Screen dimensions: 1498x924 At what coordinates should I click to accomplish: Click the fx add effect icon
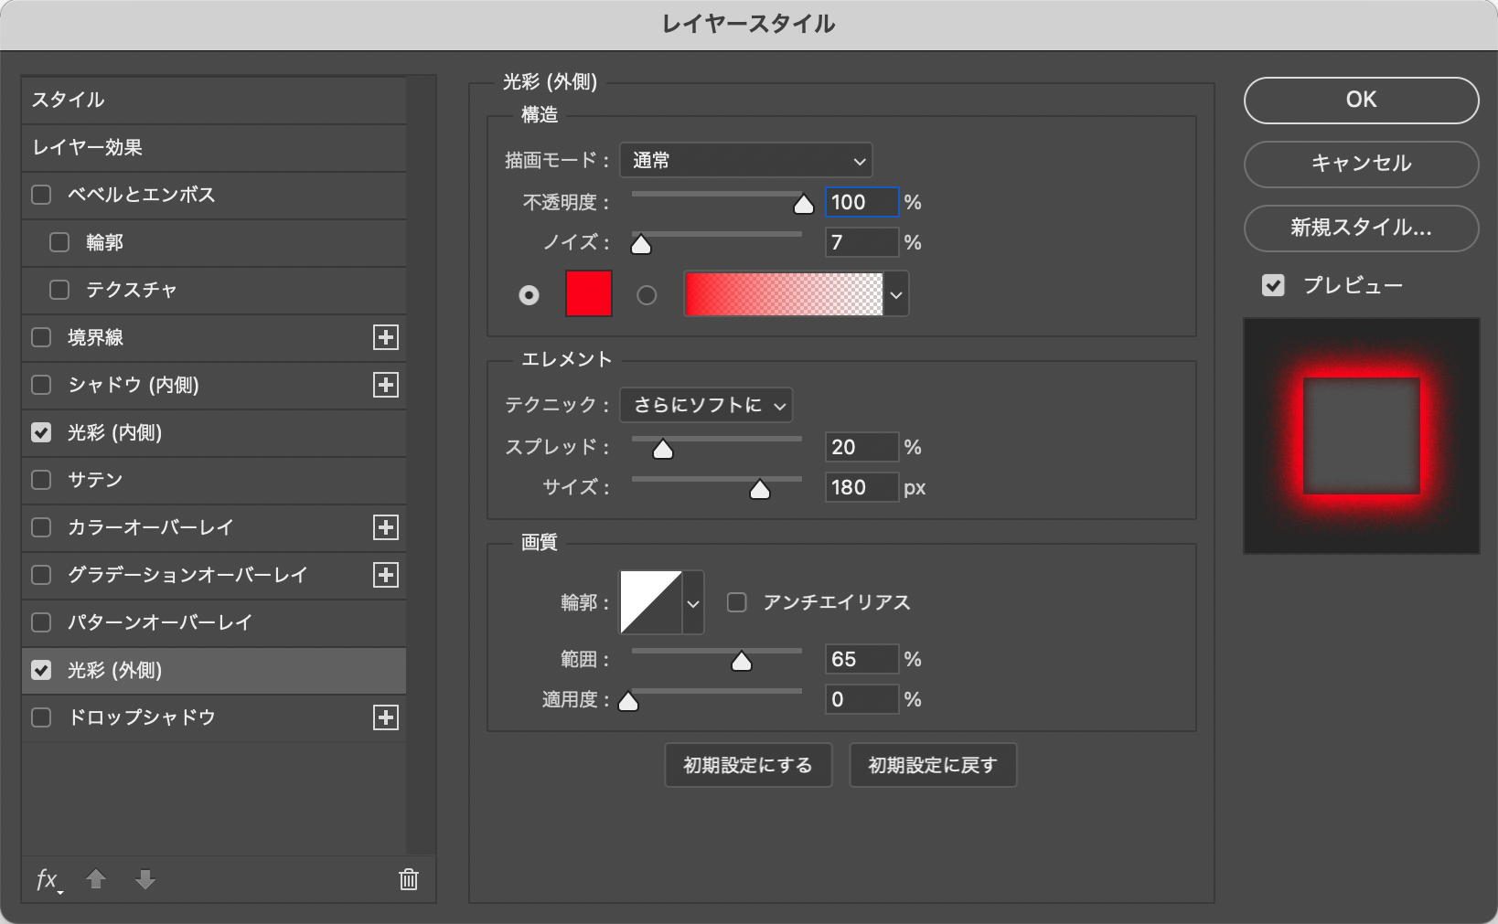[x=47, y=879]
